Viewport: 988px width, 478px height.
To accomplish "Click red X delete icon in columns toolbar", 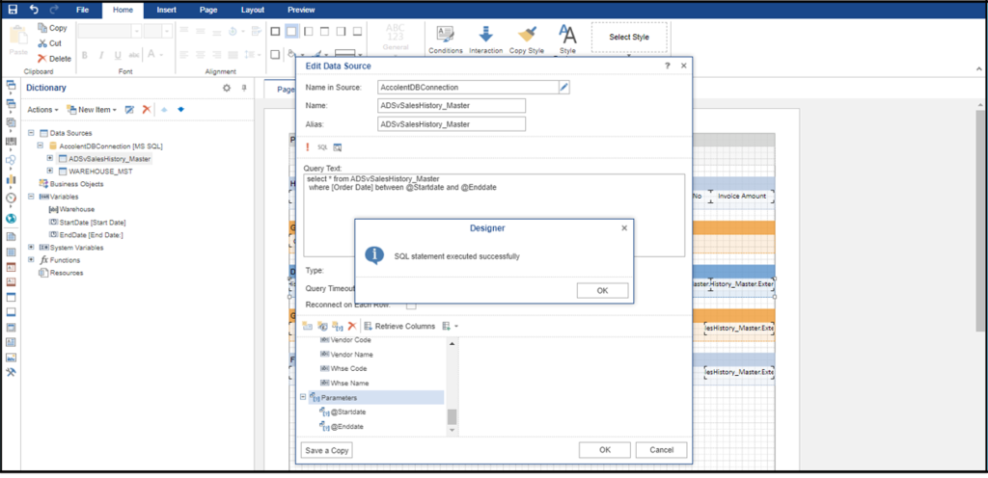I will pyautogui.click(x=352, y=326).
